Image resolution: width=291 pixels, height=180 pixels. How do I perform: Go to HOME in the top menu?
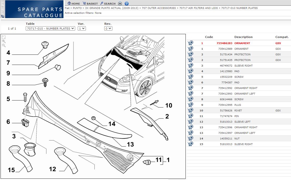pyautogui.click(x=74, y=3)
